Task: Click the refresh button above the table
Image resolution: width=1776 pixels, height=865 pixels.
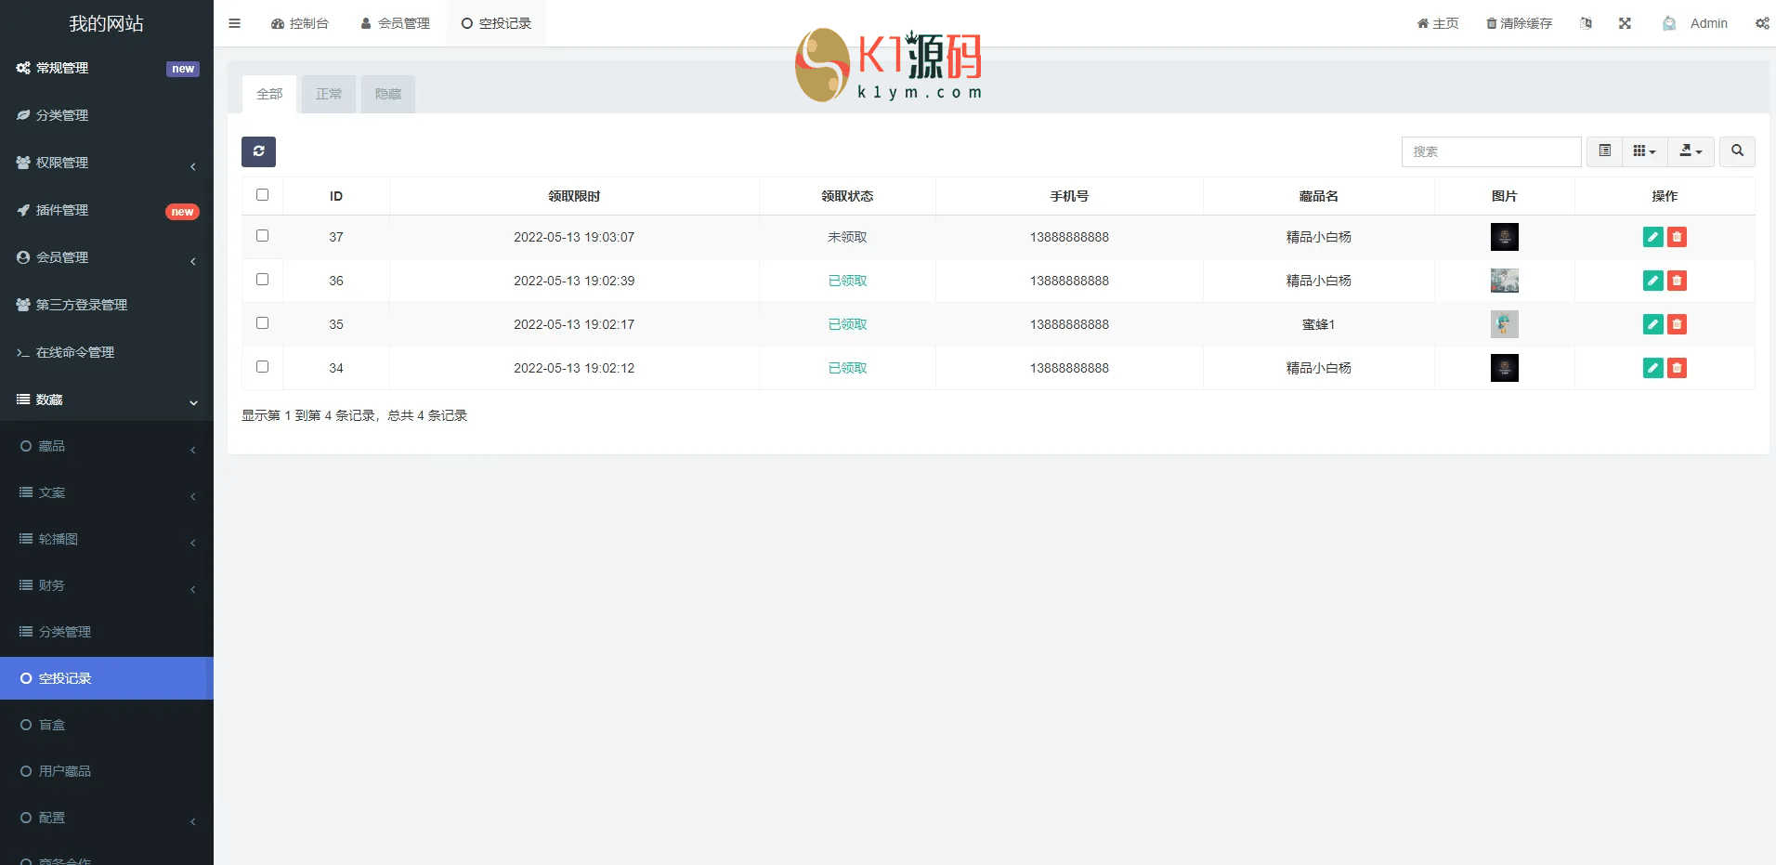Action: pos(258,151)
